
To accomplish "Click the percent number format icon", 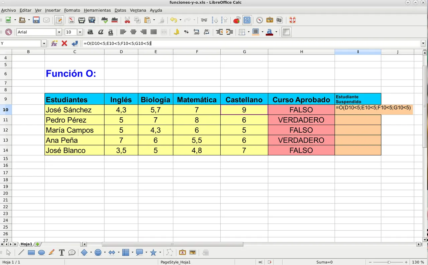I will click(186, 32).
